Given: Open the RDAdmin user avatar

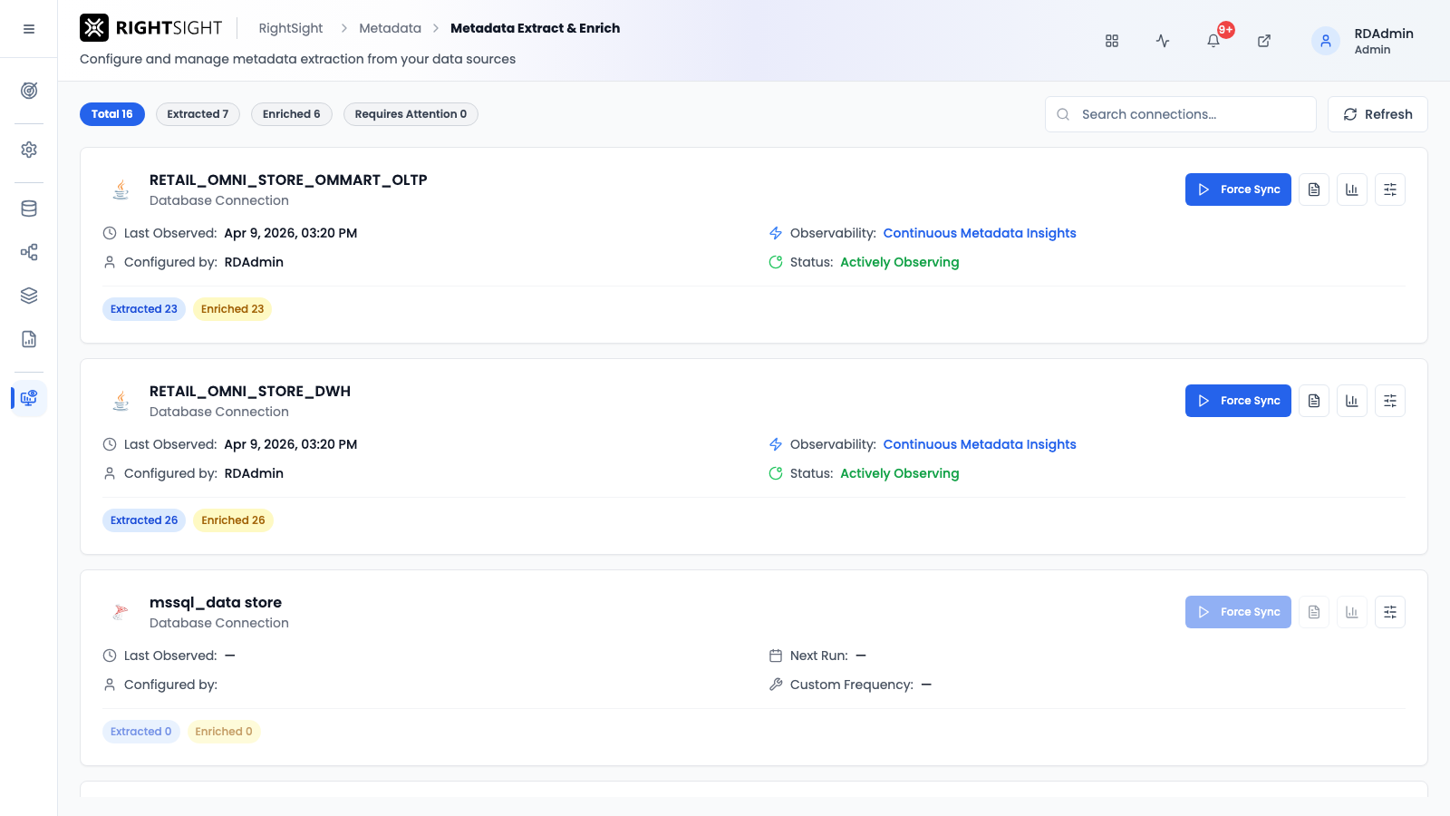Looking at the screenshot, I should (1326, 41).
